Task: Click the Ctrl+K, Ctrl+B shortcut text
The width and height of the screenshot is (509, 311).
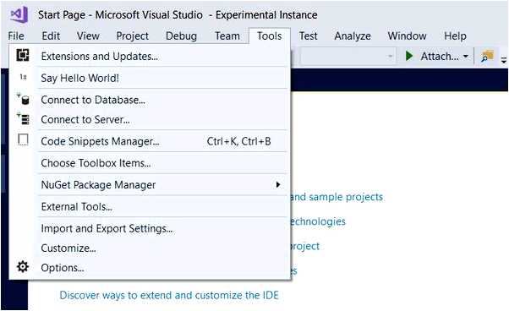Action: point(239,141)
